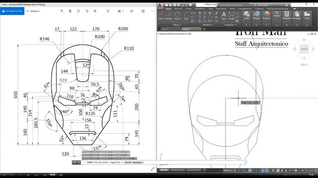Choose the Rectangle draw tool
The height and width of the screenshot is (178, 318).
click(192, 13)
